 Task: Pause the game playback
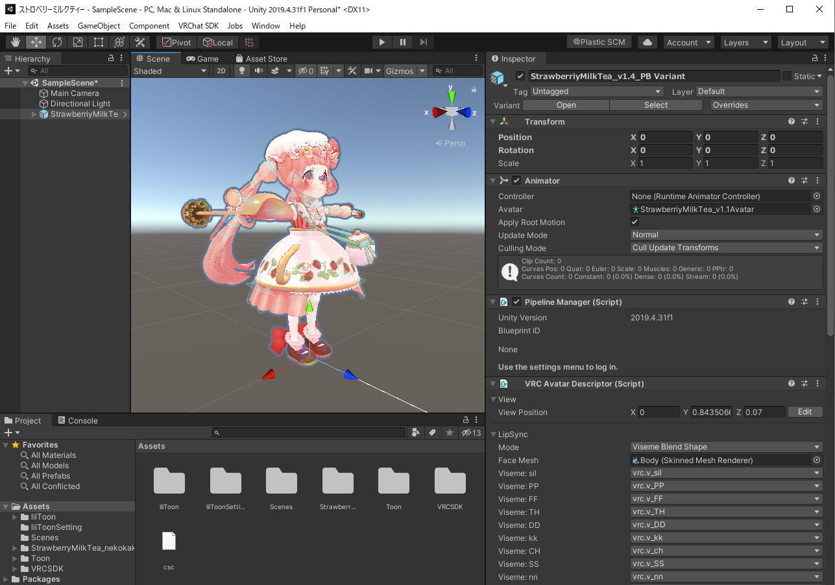[402, 42]
